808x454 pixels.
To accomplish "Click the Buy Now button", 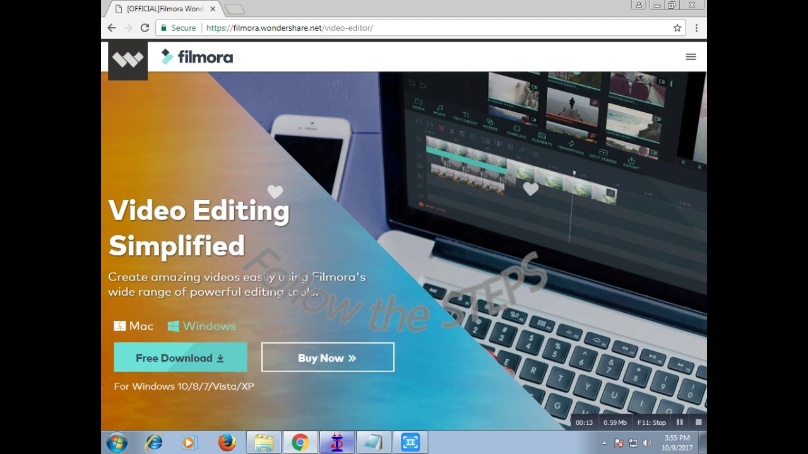I will coord(328,358).
